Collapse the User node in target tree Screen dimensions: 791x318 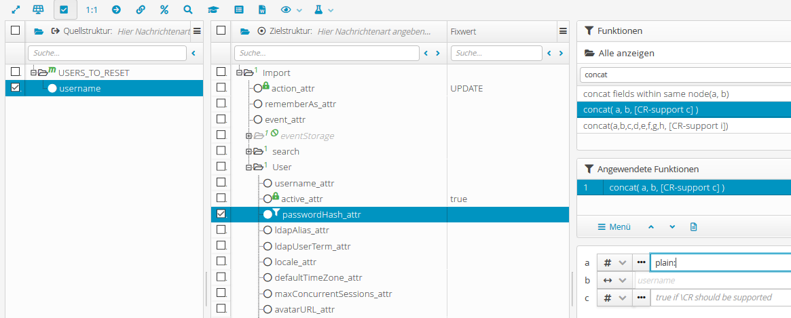[249, 167]
